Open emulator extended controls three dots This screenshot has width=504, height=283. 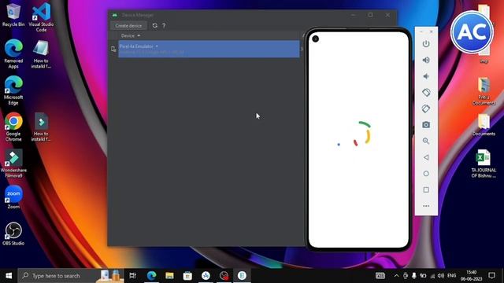[426, 206]
